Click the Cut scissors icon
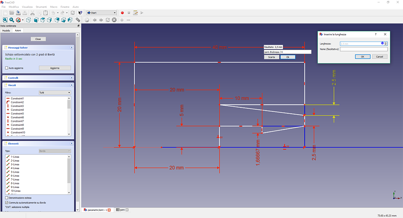Screen dimensions: 403x218 click(x=32, y=13)
